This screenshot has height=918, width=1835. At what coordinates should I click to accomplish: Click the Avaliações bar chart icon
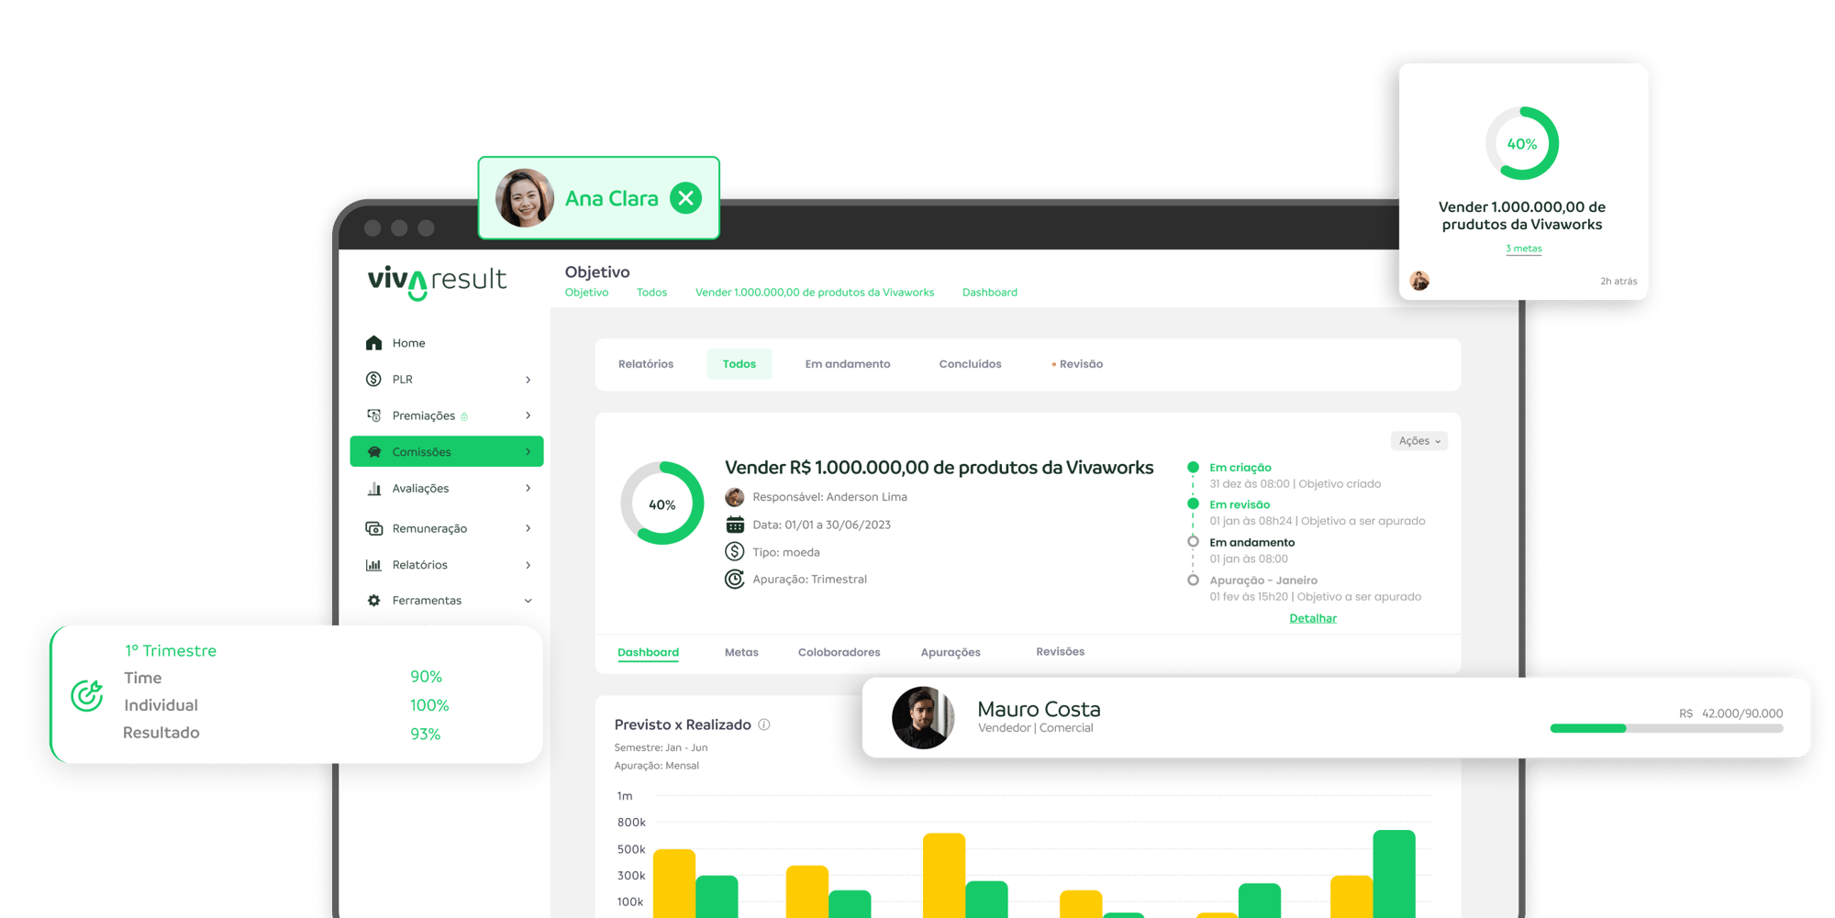click(x=373, y=489)
